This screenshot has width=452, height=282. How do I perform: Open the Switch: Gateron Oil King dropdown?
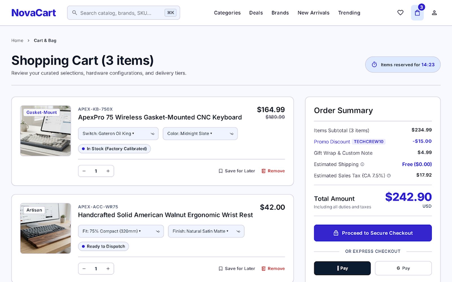118,134
